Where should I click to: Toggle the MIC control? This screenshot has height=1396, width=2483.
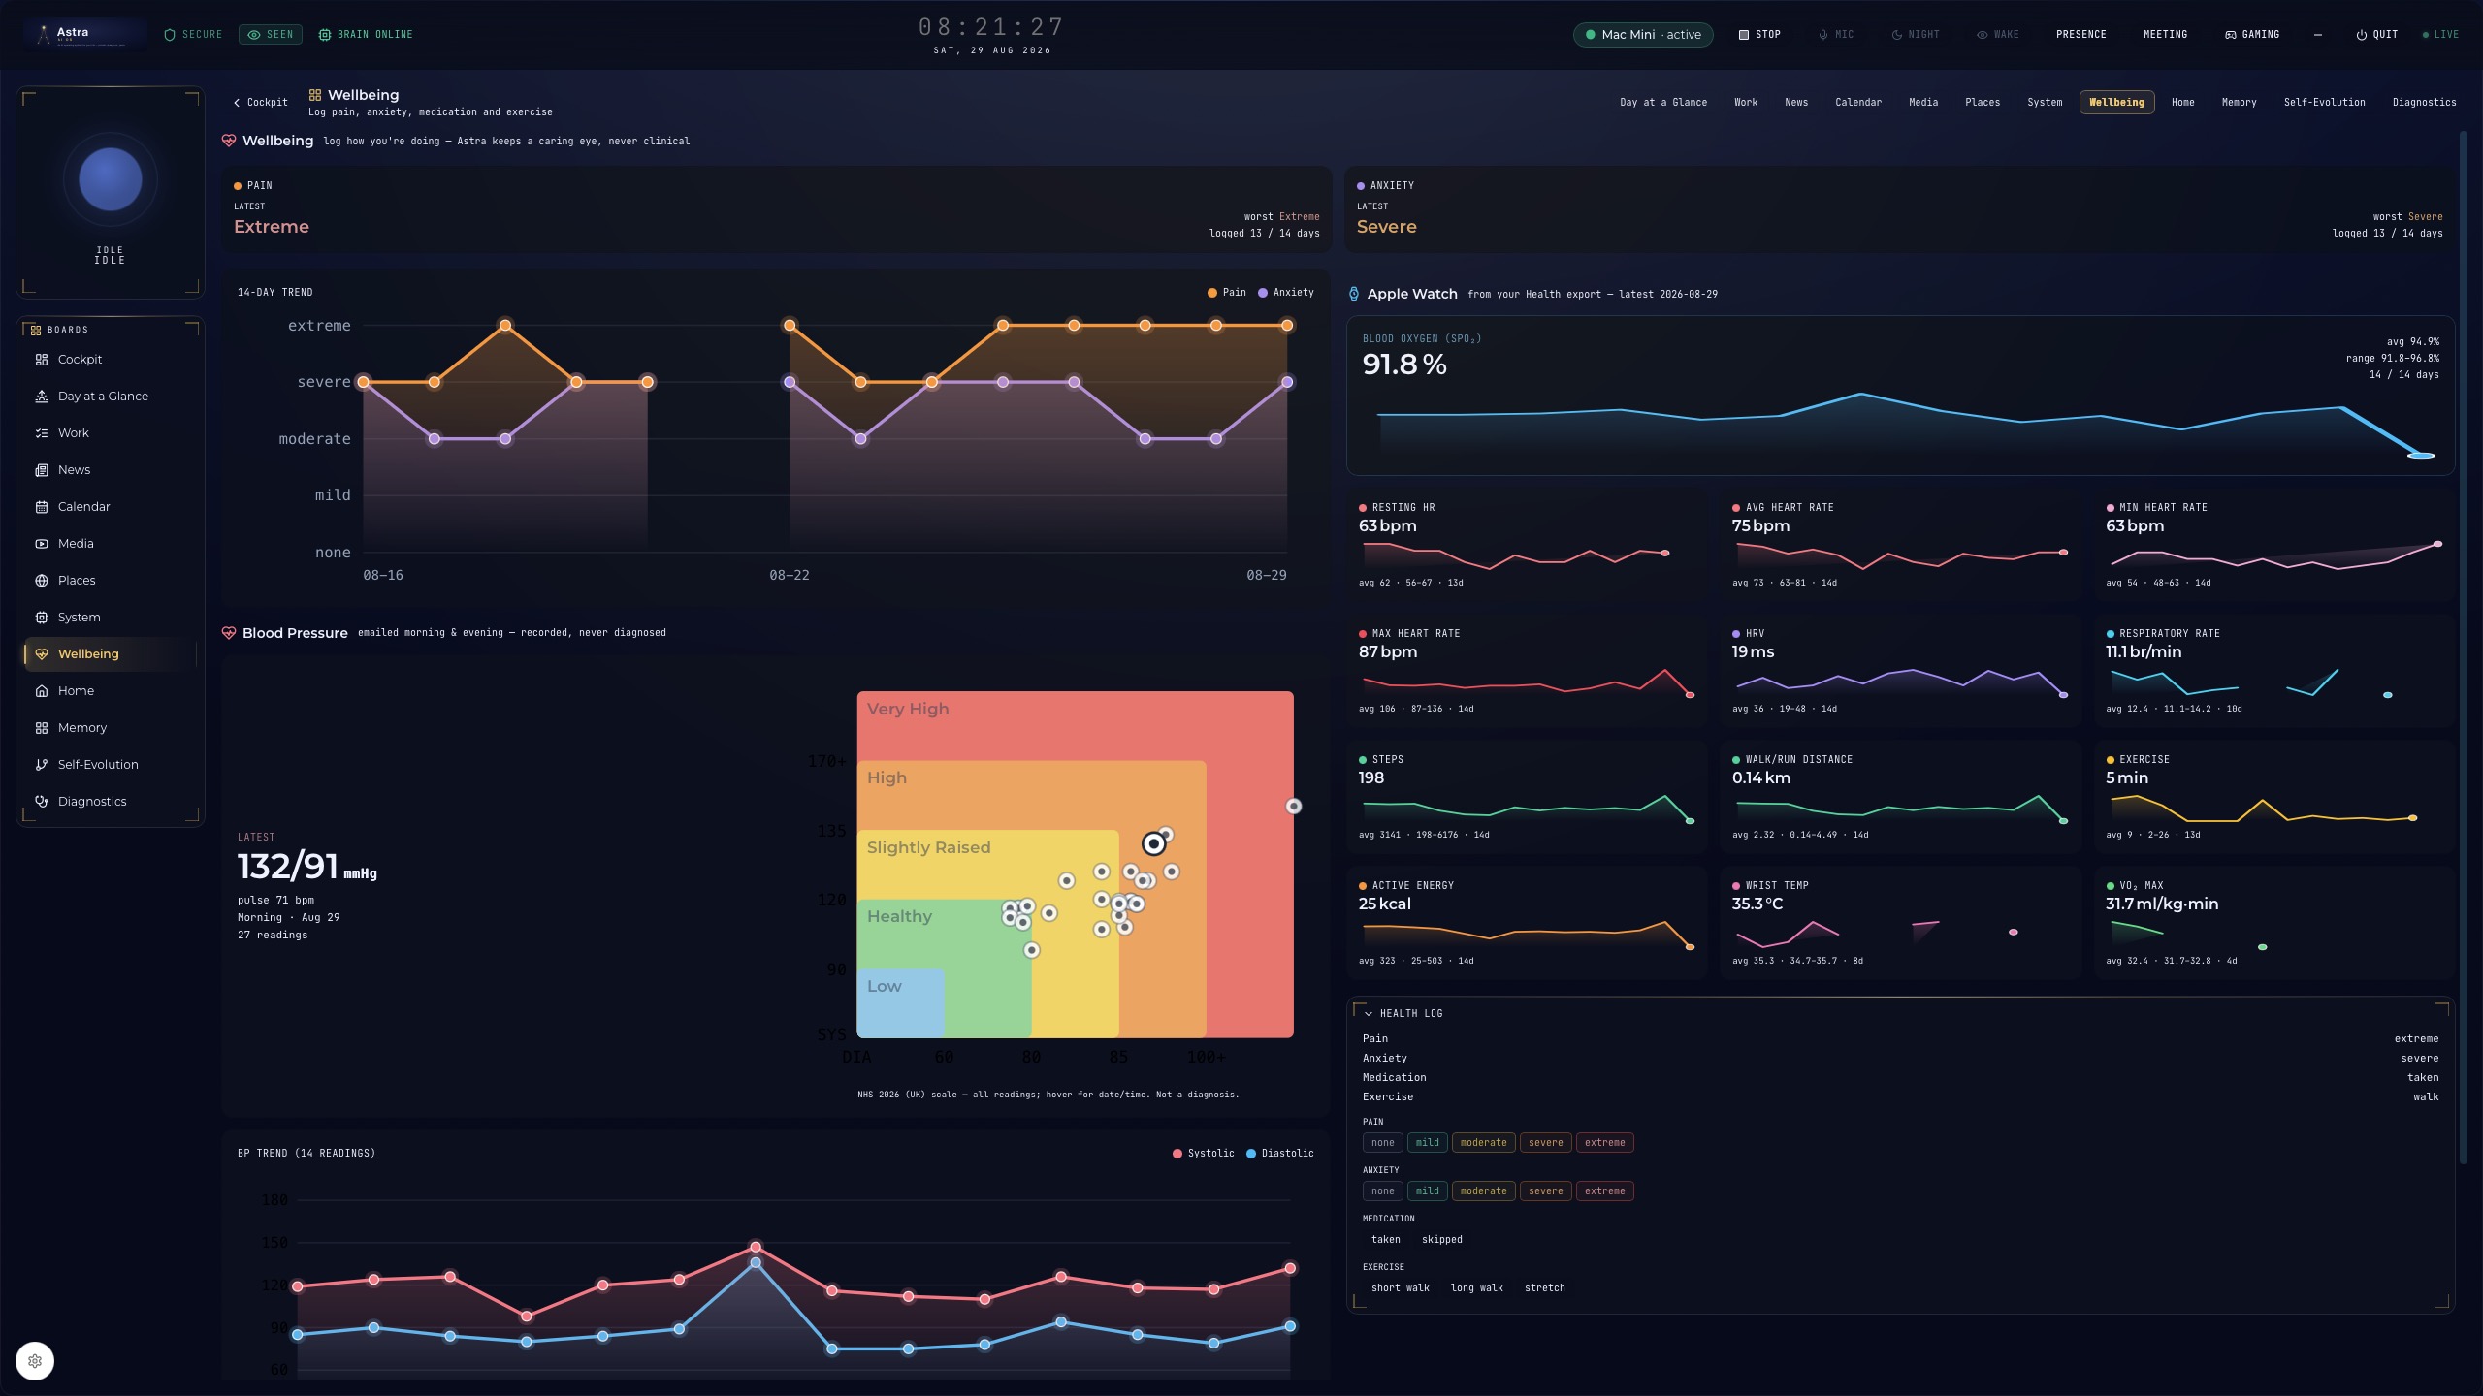point(1835,35)
